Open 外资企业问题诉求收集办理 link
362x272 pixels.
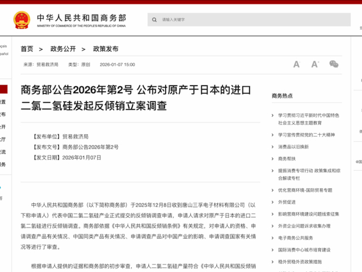click(304, 226)
